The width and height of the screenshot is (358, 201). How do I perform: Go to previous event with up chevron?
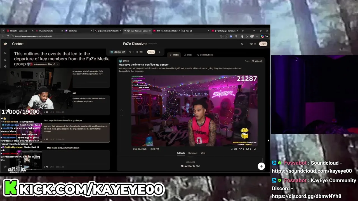coord(121,110)
